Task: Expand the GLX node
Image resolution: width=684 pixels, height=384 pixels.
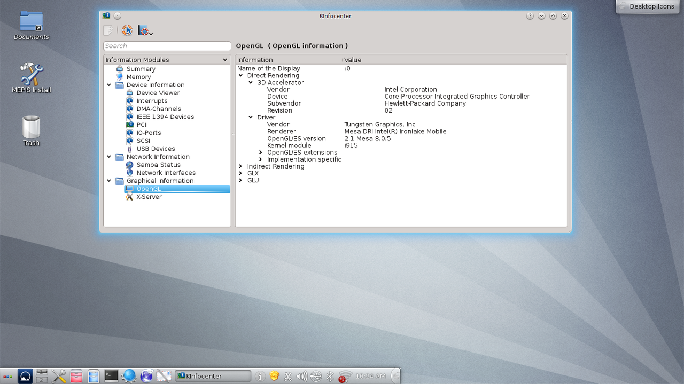Action: coord(240,173)
